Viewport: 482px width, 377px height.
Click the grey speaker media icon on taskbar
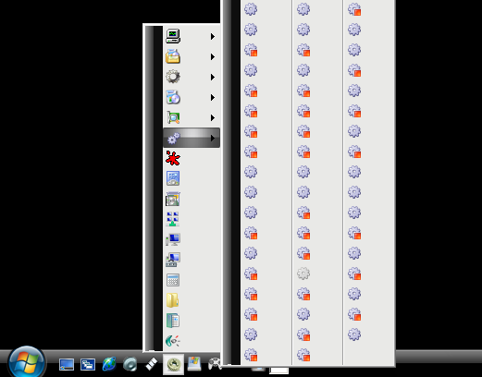point(130,364)
